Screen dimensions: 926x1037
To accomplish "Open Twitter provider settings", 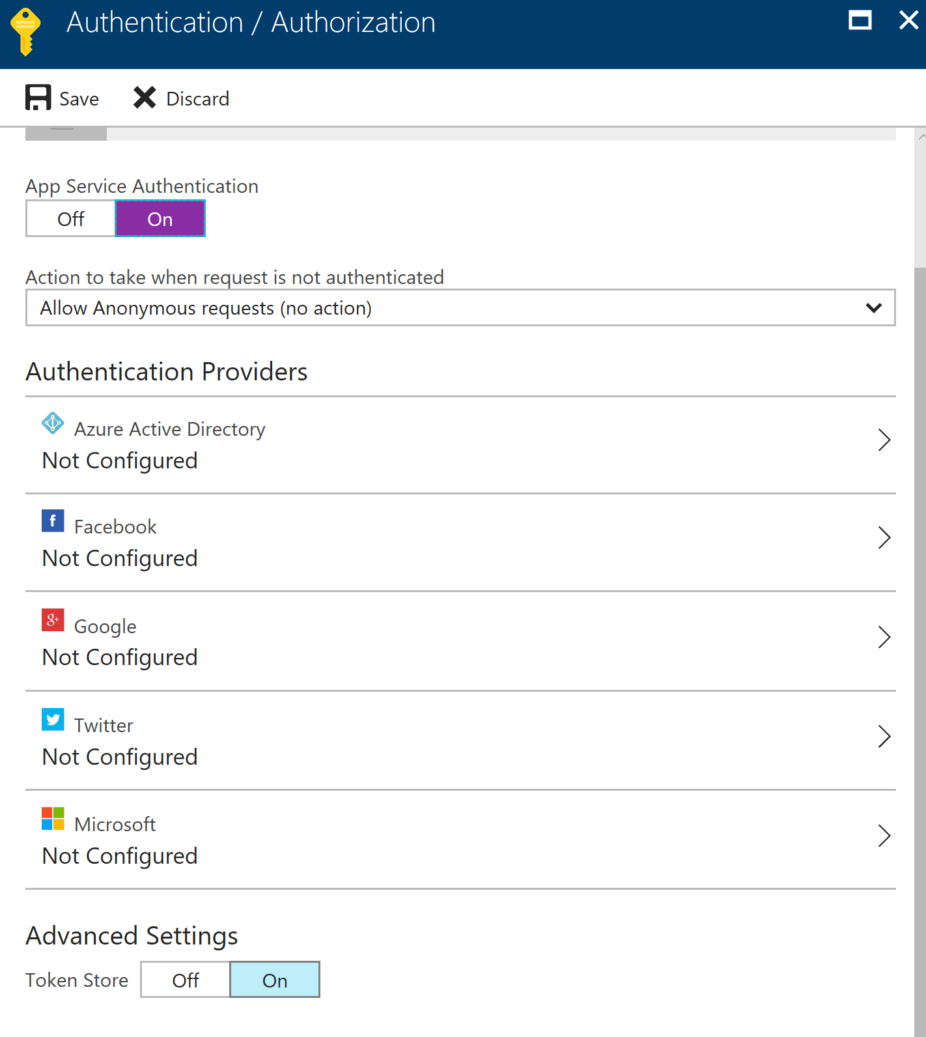I will tap(460, 741).
